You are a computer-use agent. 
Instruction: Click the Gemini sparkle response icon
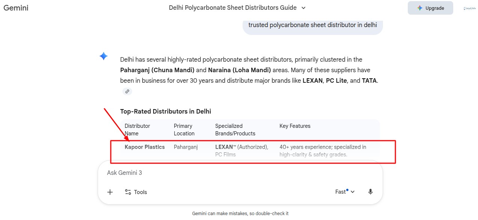point(104,56)
